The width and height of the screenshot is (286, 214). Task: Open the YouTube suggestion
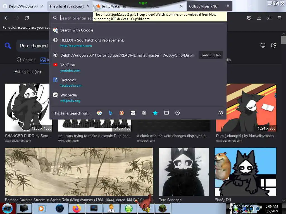[x=138, y=67]
